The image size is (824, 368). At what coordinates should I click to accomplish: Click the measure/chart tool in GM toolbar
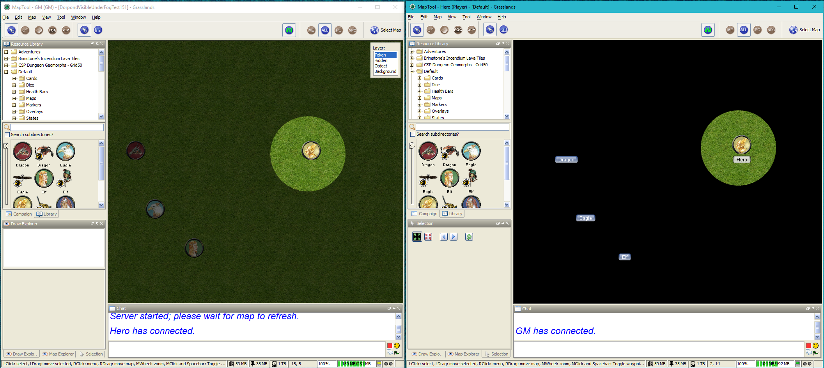[98, 30]
